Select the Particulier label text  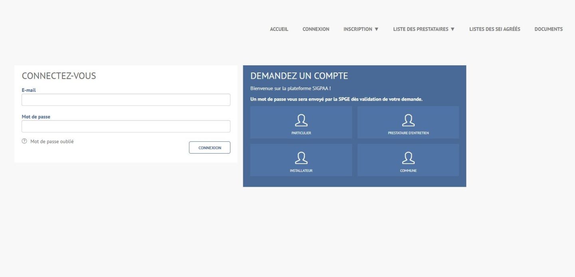[301, 133]
